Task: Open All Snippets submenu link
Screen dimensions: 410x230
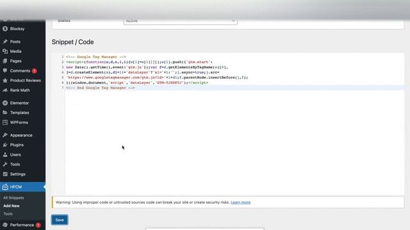Action: (x=13, y=197)
